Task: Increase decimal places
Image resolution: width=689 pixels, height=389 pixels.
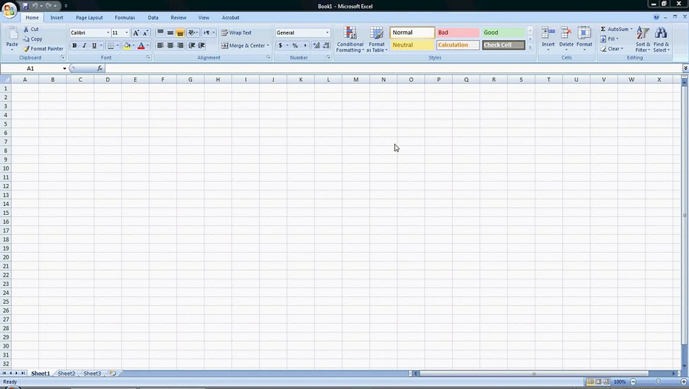Action: coord(316,46)
